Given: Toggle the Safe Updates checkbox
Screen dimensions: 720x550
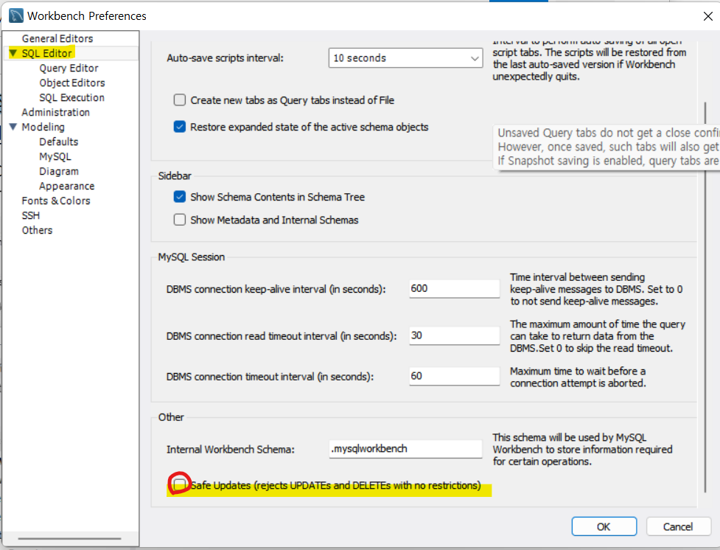Looking at the screenshot, I should (180, 484).
